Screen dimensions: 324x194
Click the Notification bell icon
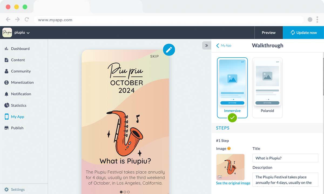pos(6,94)
